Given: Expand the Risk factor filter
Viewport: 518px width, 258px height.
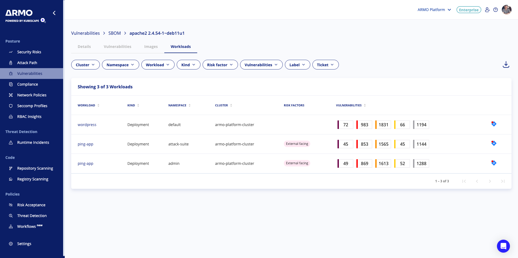Looking at the screenshot, I should pos(220,65).
